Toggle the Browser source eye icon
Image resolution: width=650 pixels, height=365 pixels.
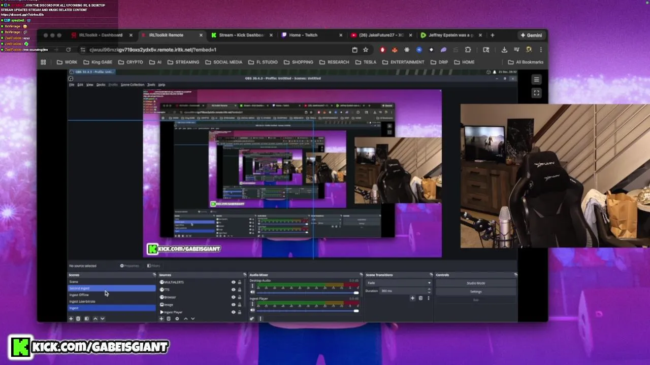[x=234, y=297]
